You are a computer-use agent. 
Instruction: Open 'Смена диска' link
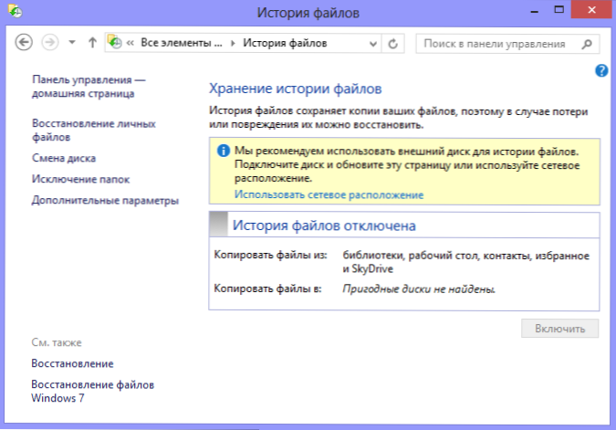(64, 158)
